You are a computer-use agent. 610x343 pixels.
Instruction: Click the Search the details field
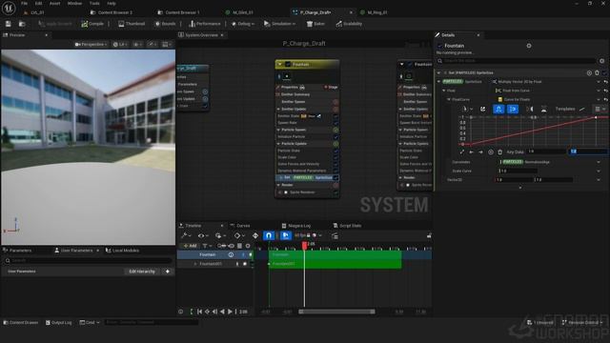517,61
